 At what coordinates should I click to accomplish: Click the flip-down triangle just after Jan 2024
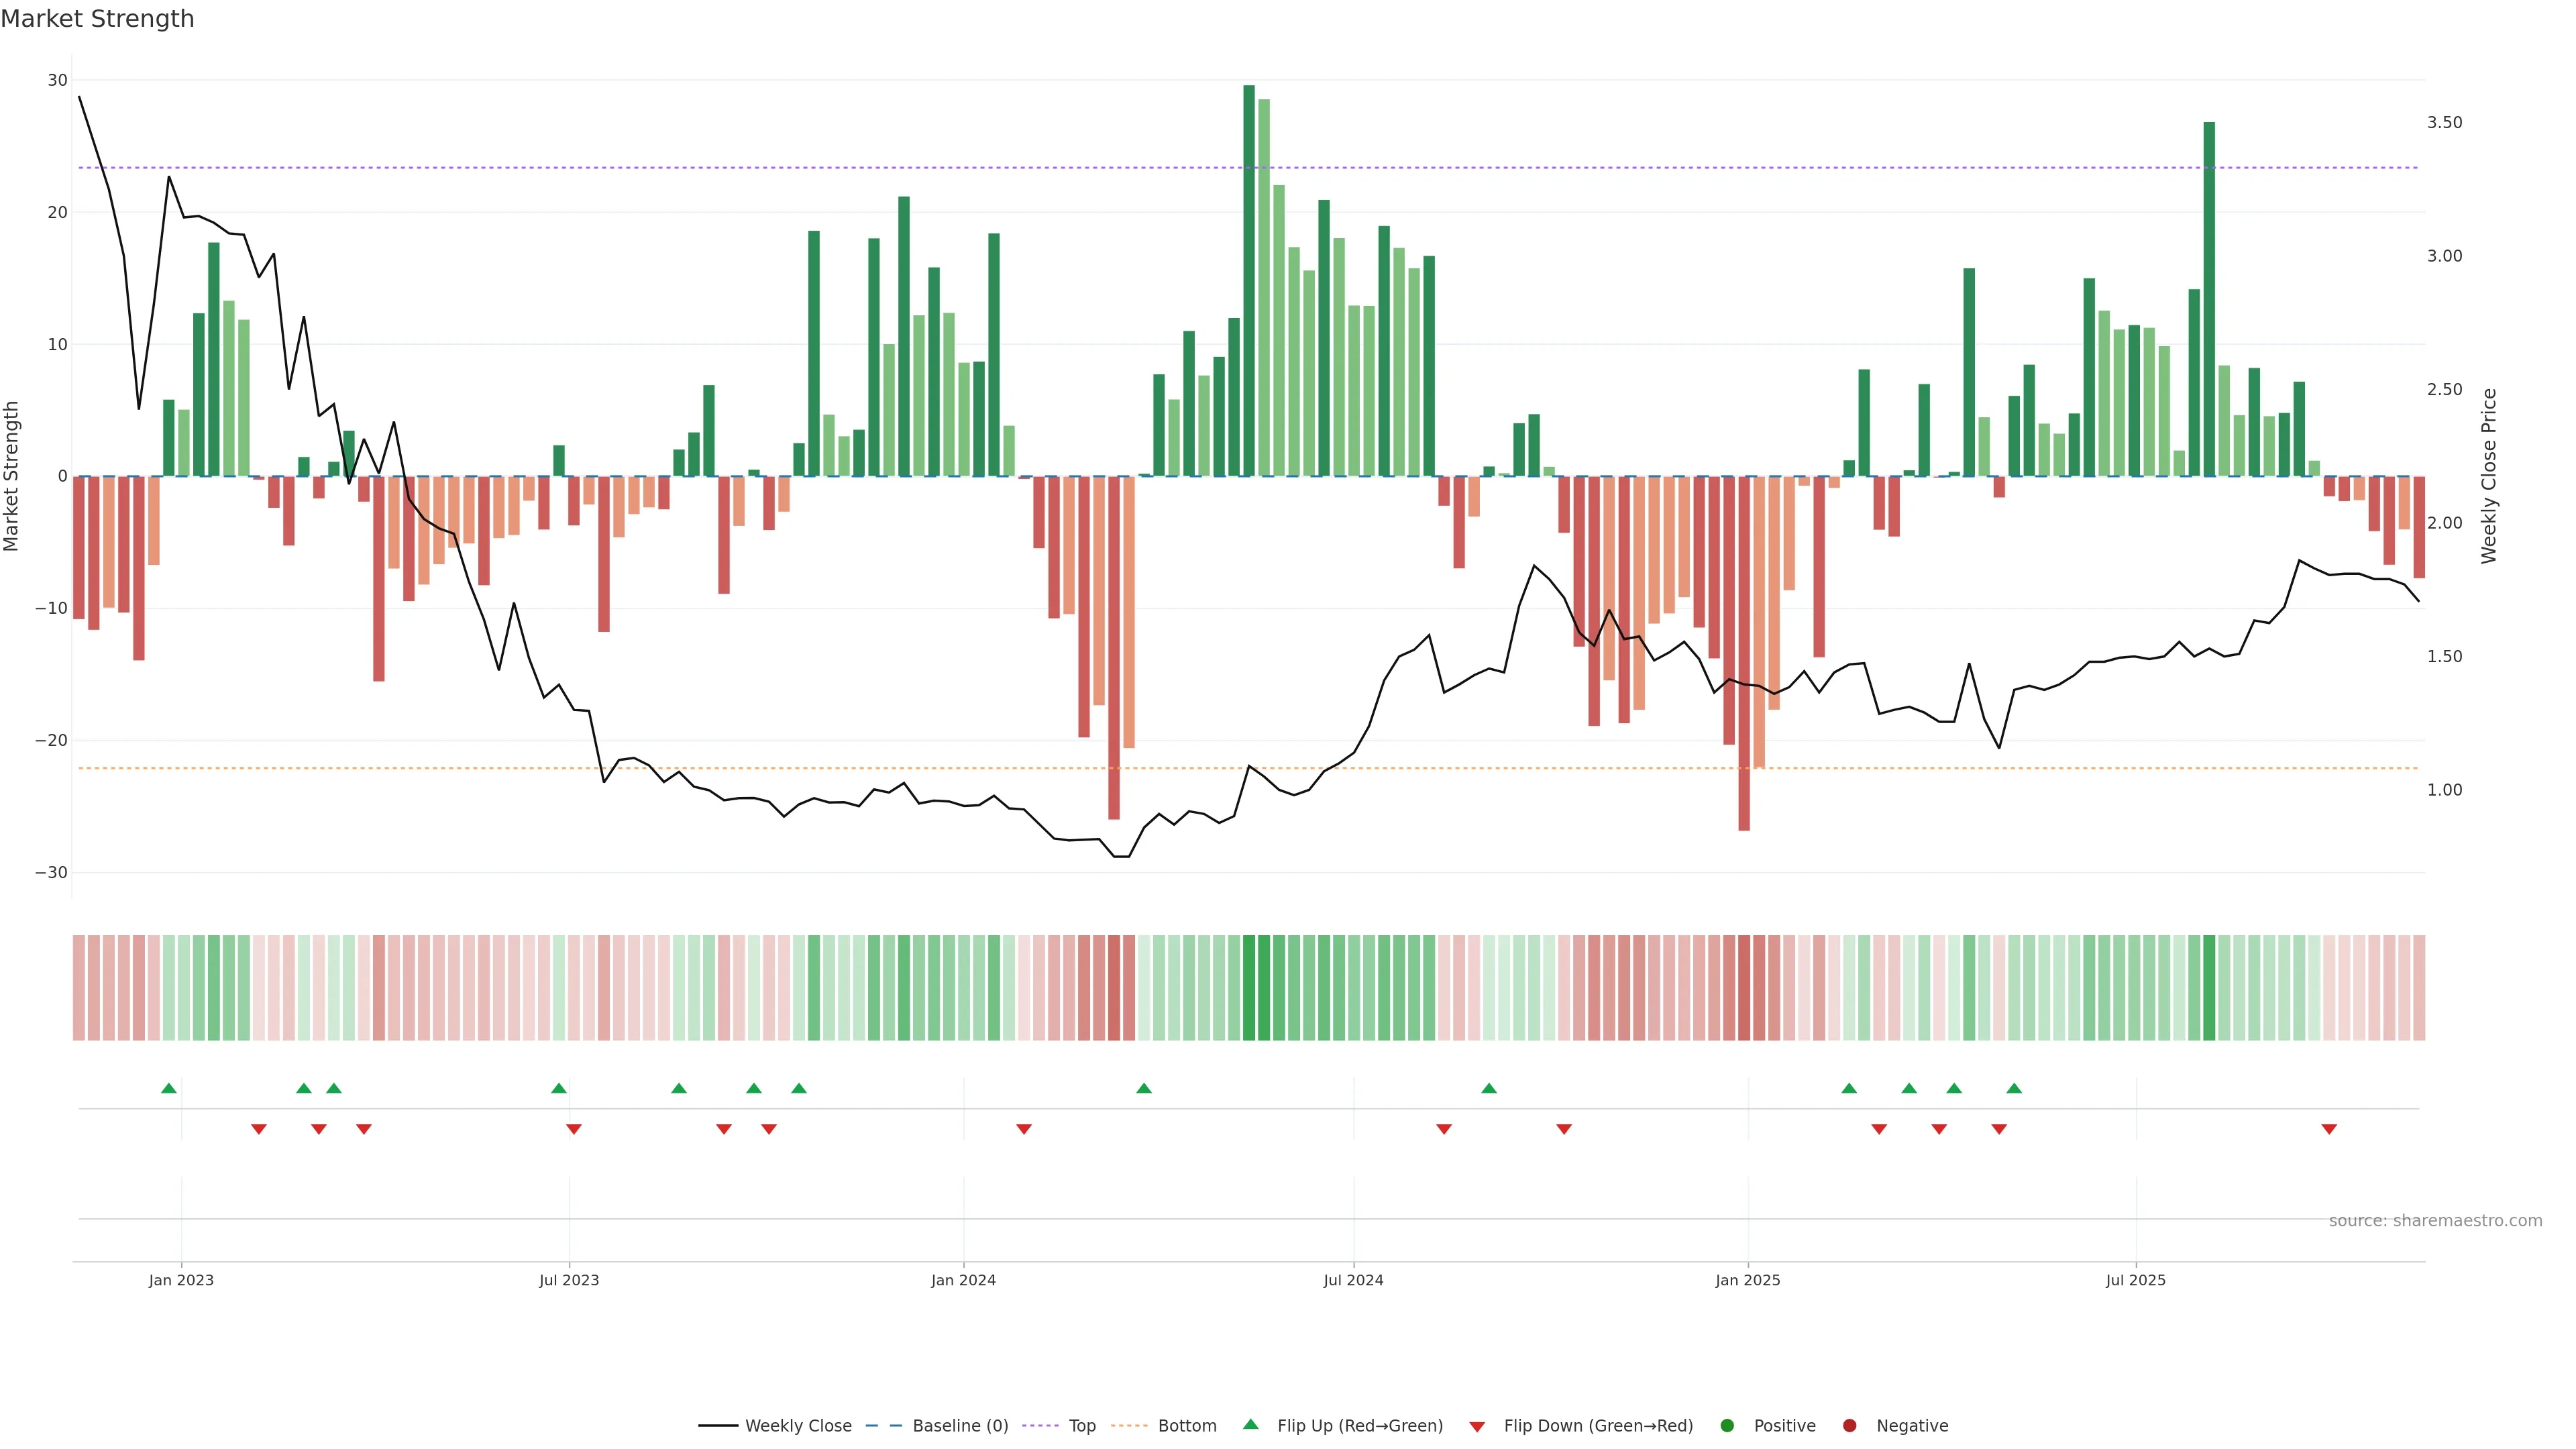pos(1024,1129)
